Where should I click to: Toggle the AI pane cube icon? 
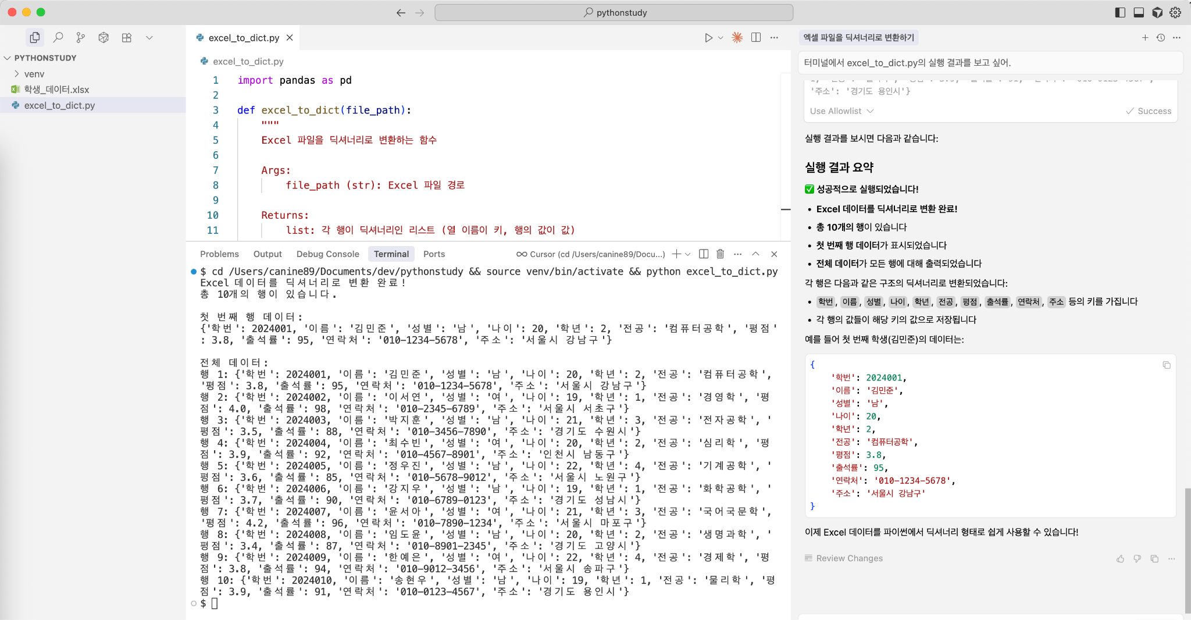coord(1157,12)
